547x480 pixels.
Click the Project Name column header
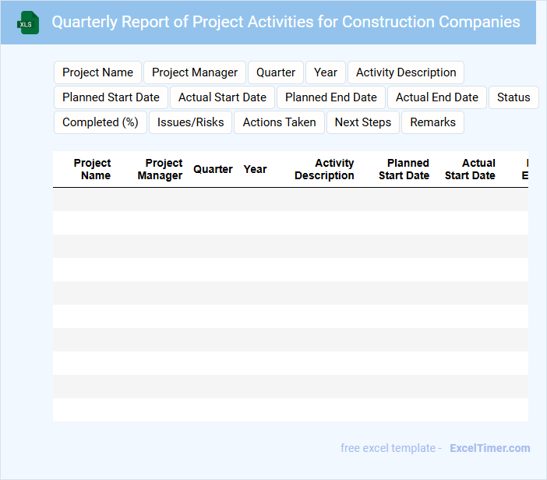point(92,169)
